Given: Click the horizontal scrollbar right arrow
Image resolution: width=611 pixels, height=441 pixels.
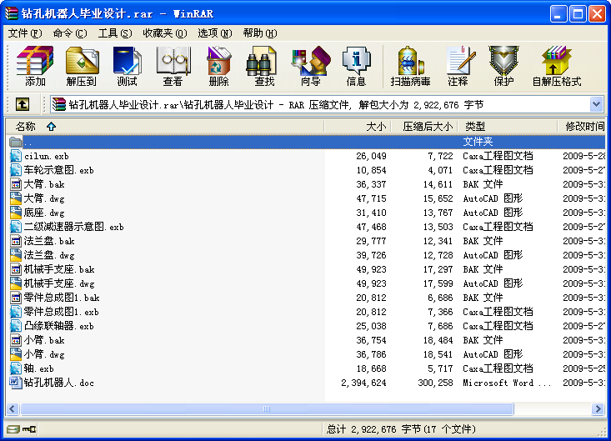Looking at the screenshot, I should pos(598,408).
